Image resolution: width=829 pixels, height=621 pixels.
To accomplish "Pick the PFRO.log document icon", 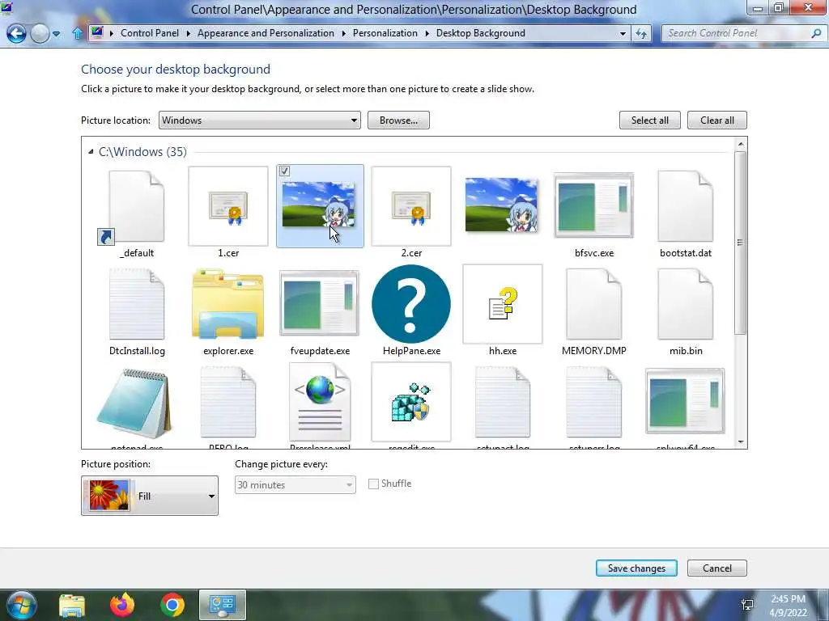I will point(227,403).
